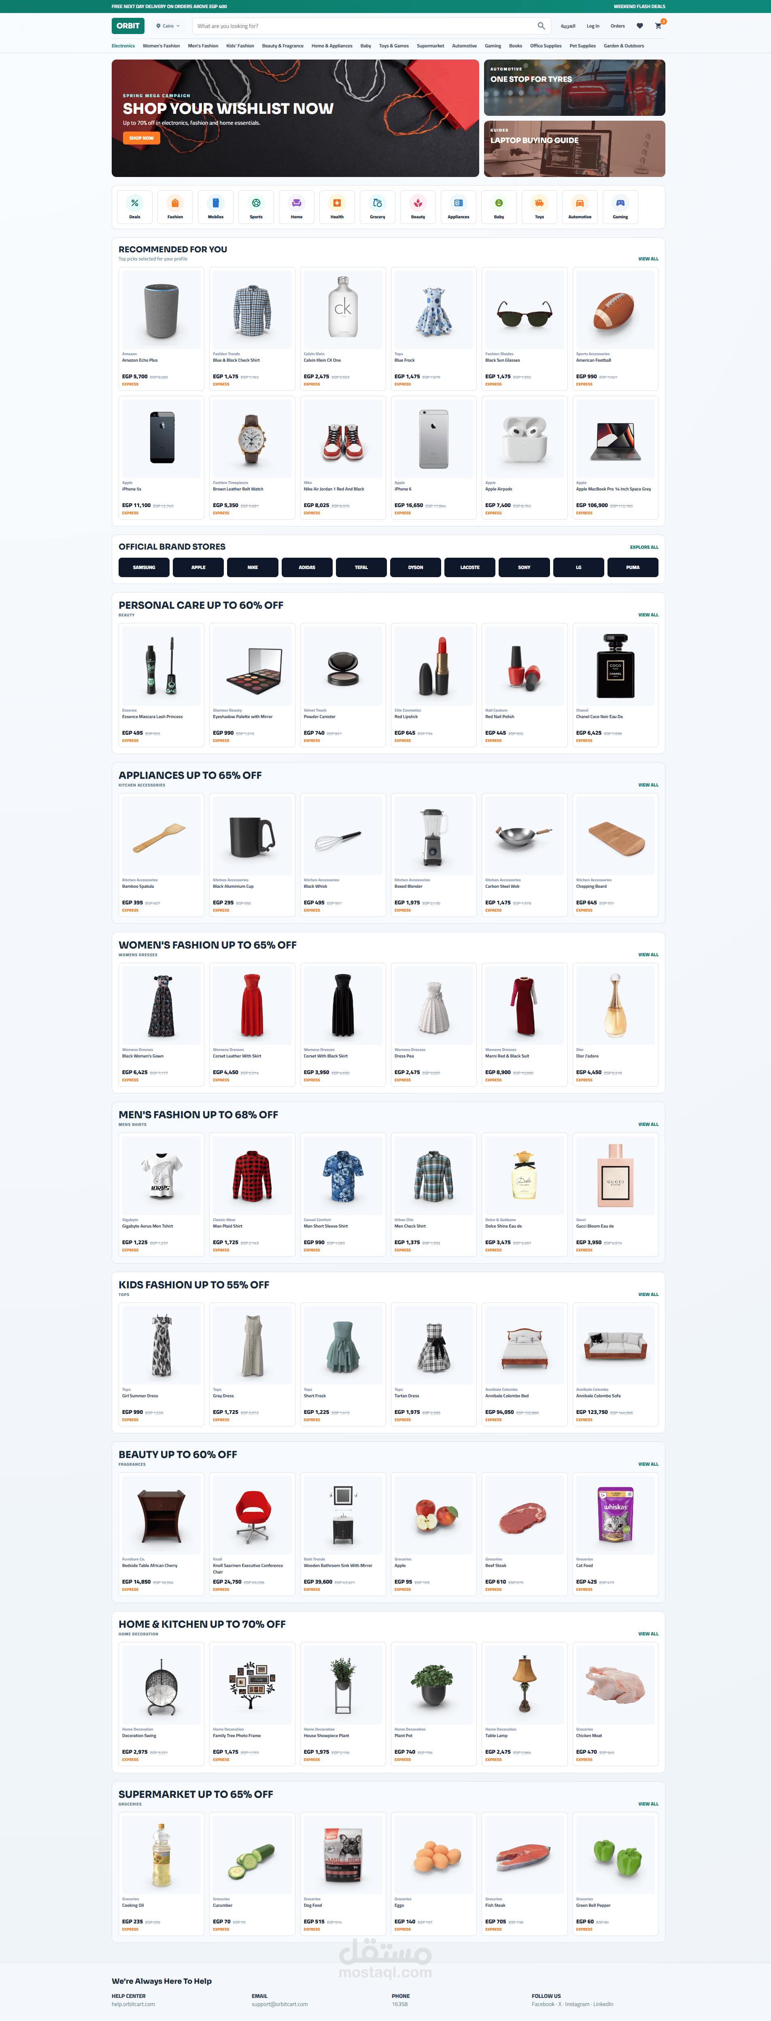Go to the Supermarket navigation item
The width and height of the screenshot is (771, 2021).
[431, 45]
